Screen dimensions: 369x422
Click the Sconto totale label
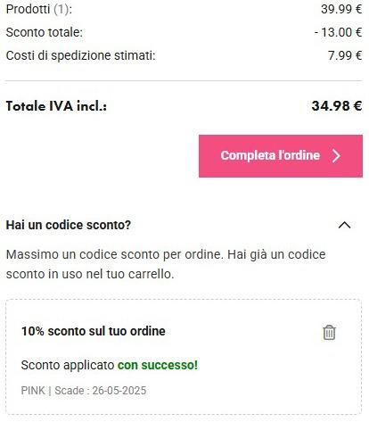point(44,32)
